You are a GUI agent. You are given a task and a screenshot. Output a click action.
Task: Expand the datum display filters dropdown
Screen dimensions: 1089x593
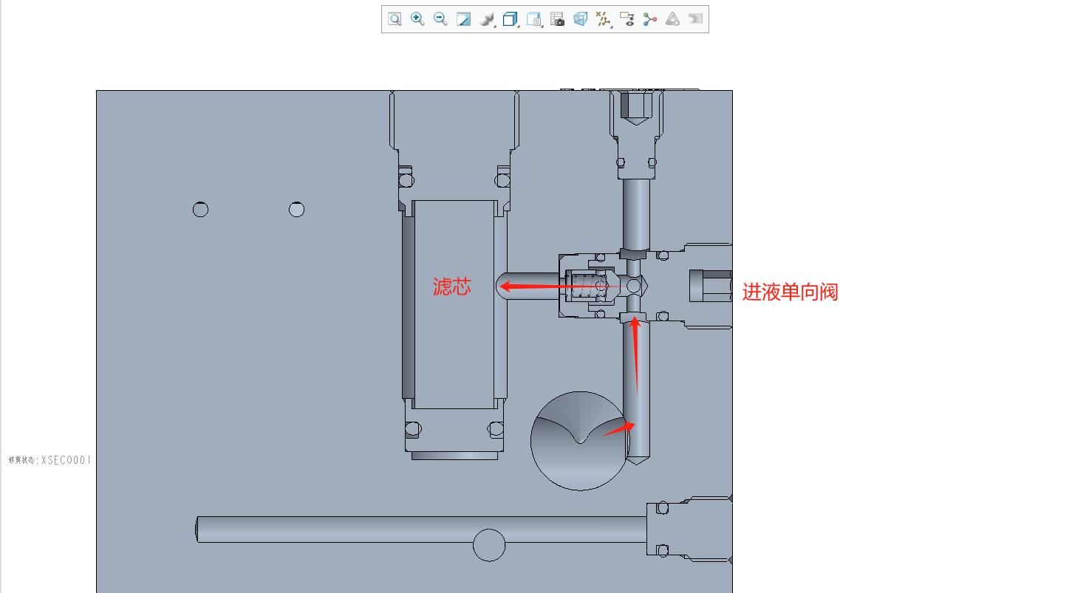point(604,19)
